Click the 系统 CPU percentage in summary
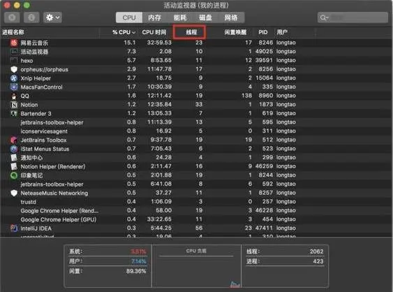This screenshot has height=292, width=393. [138, 251]
